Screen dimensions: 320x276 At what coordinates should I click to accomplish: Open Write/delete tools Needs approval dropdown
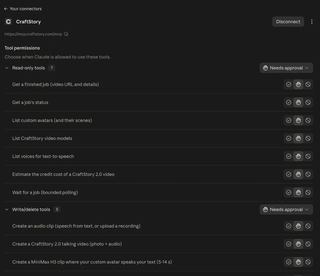tap(286, 209)
